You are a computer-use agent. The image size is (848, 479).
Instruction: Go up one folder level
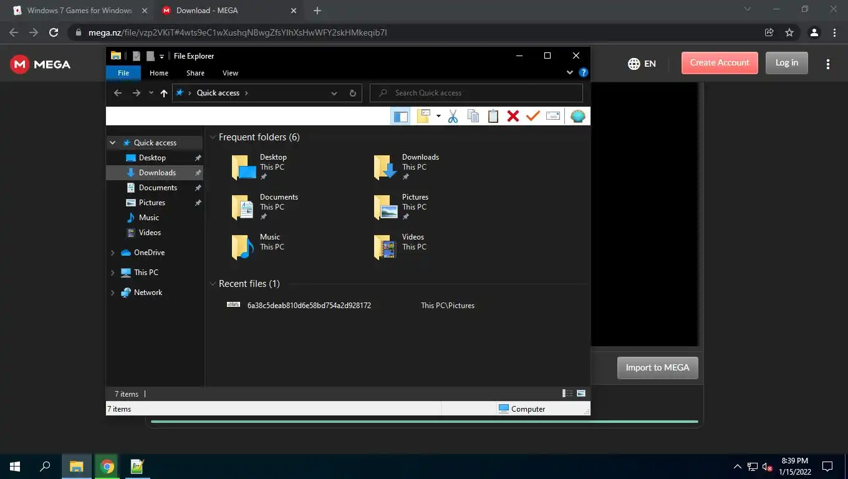pyautogui.click(x=164, y=93)
